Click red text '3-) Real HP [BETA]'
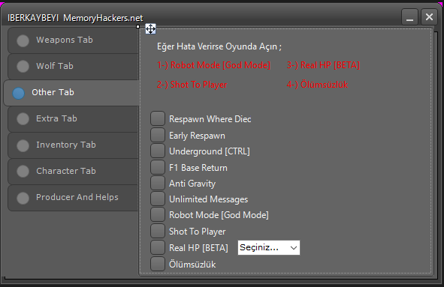Viewport: 444px width, 287px height. pyautogui.click(x=323, y=65)
